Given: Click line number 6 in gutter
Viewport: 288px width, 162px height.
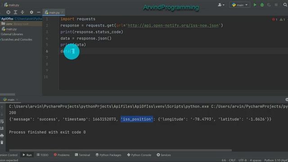Looking at the screenshot, I should tap(47, 51).
